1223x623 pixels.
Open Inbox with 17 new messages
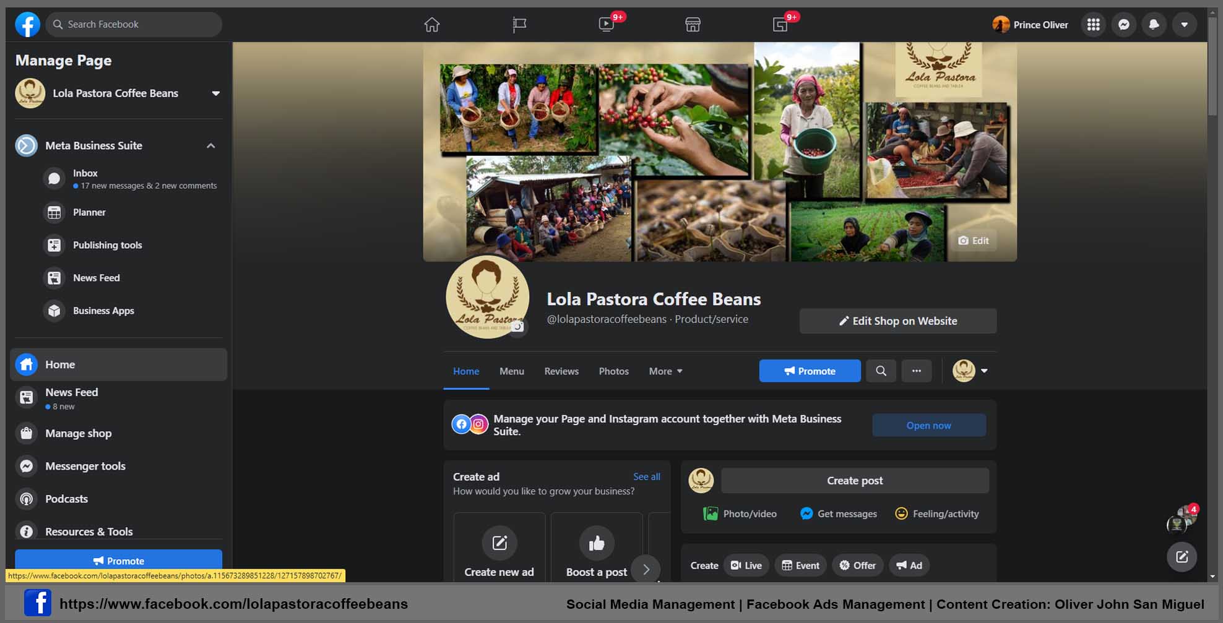pos(131,179)
